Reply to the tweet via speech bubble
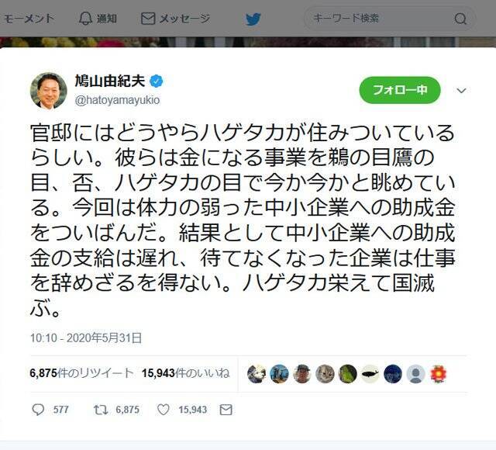Viewport: 496px width, 450px height. (x=38, y=410)
